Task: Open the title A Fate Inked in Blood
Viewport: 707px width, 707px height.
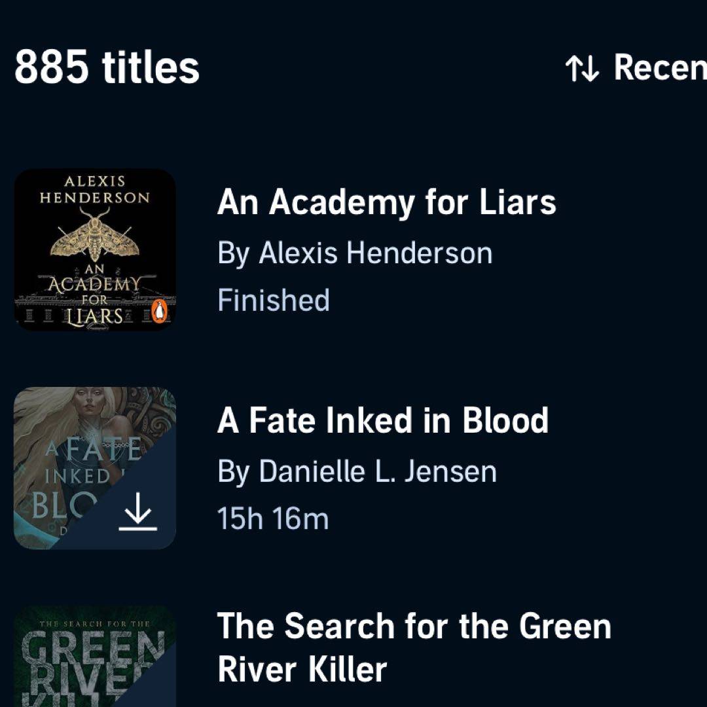Action: 382,421
